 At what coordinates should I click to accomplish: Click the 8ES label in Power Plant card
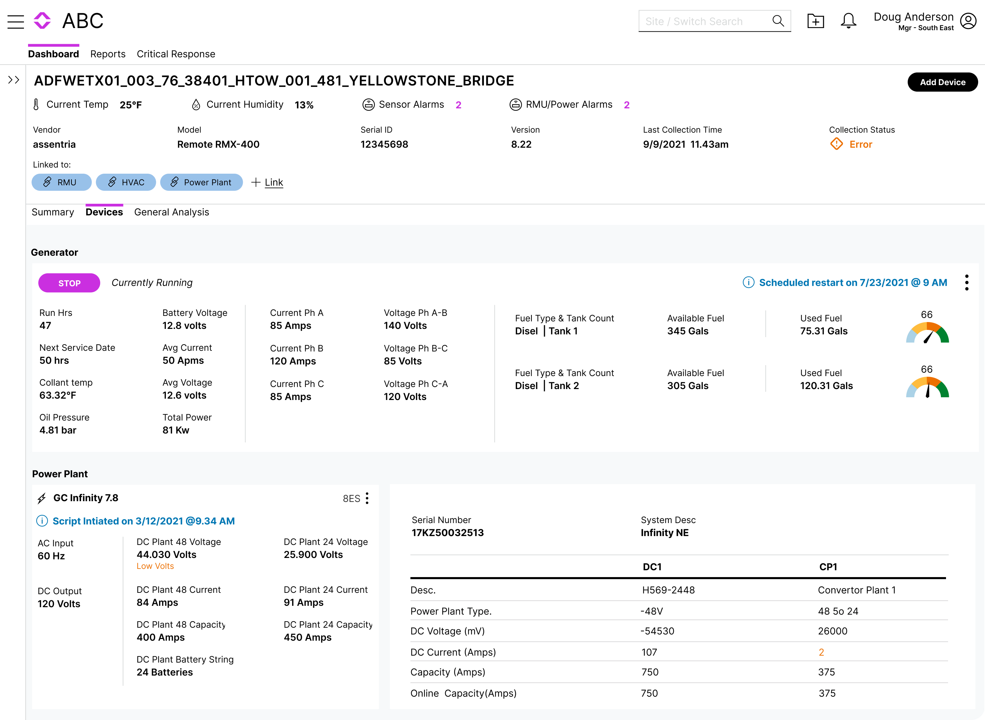click(x=352, y=498)
